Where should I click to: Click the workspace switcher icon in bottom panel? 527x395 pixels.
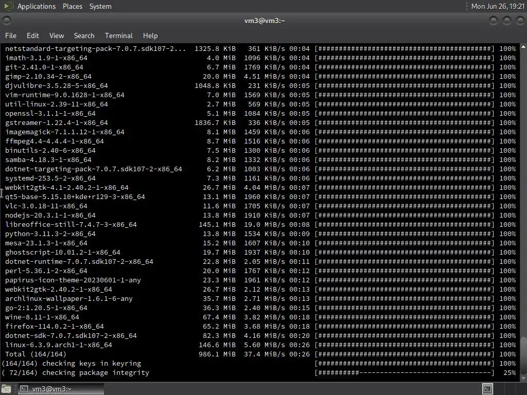[487, 389]
